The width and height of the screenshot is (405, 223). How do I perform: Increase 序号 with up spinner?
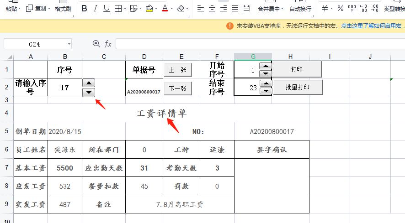tap(89, 83)
